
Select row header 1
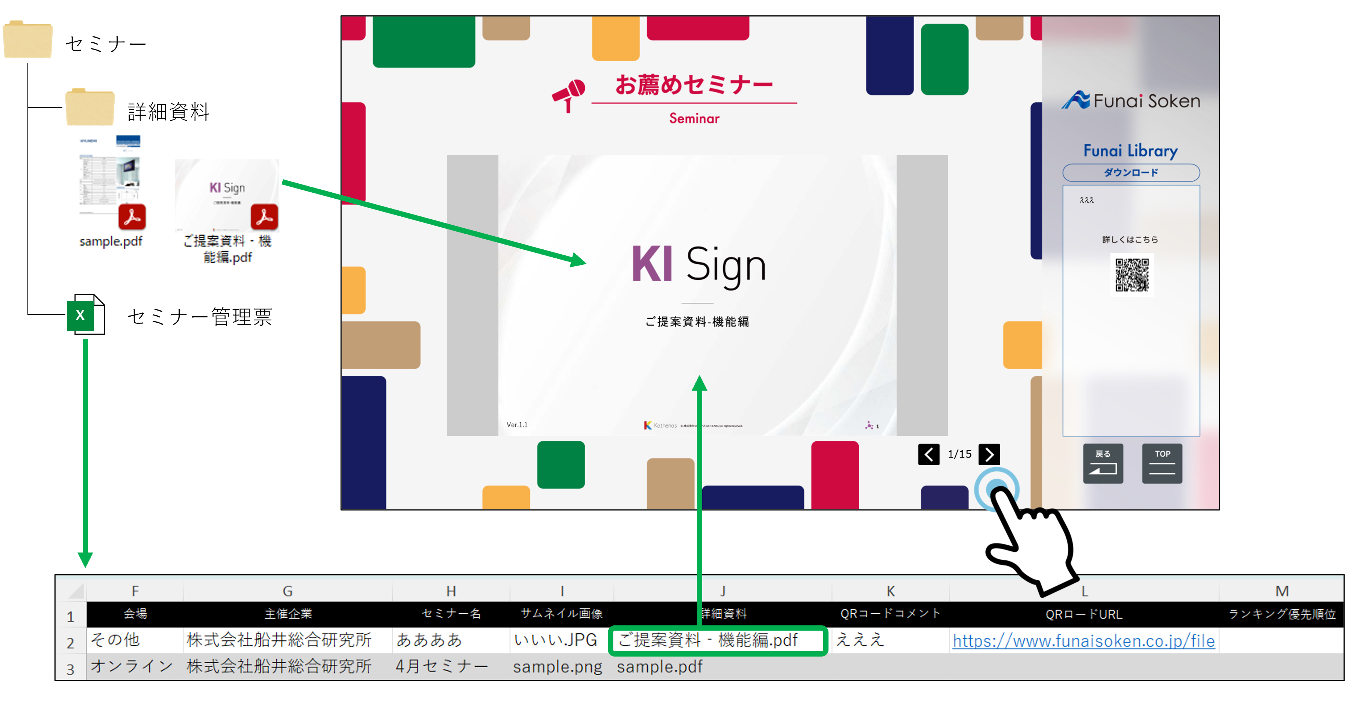pos(71,615)
